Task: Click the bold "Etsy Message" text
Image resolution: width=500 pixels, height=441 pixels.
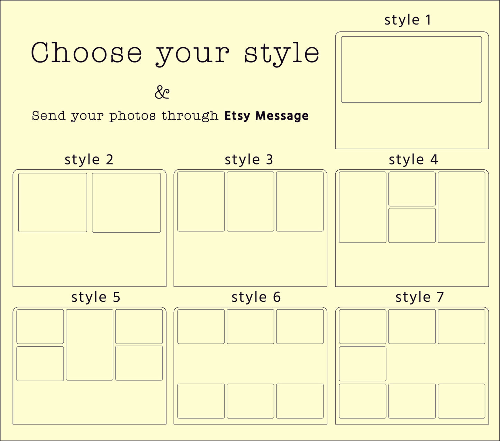Action: click(x=266, y=116)
